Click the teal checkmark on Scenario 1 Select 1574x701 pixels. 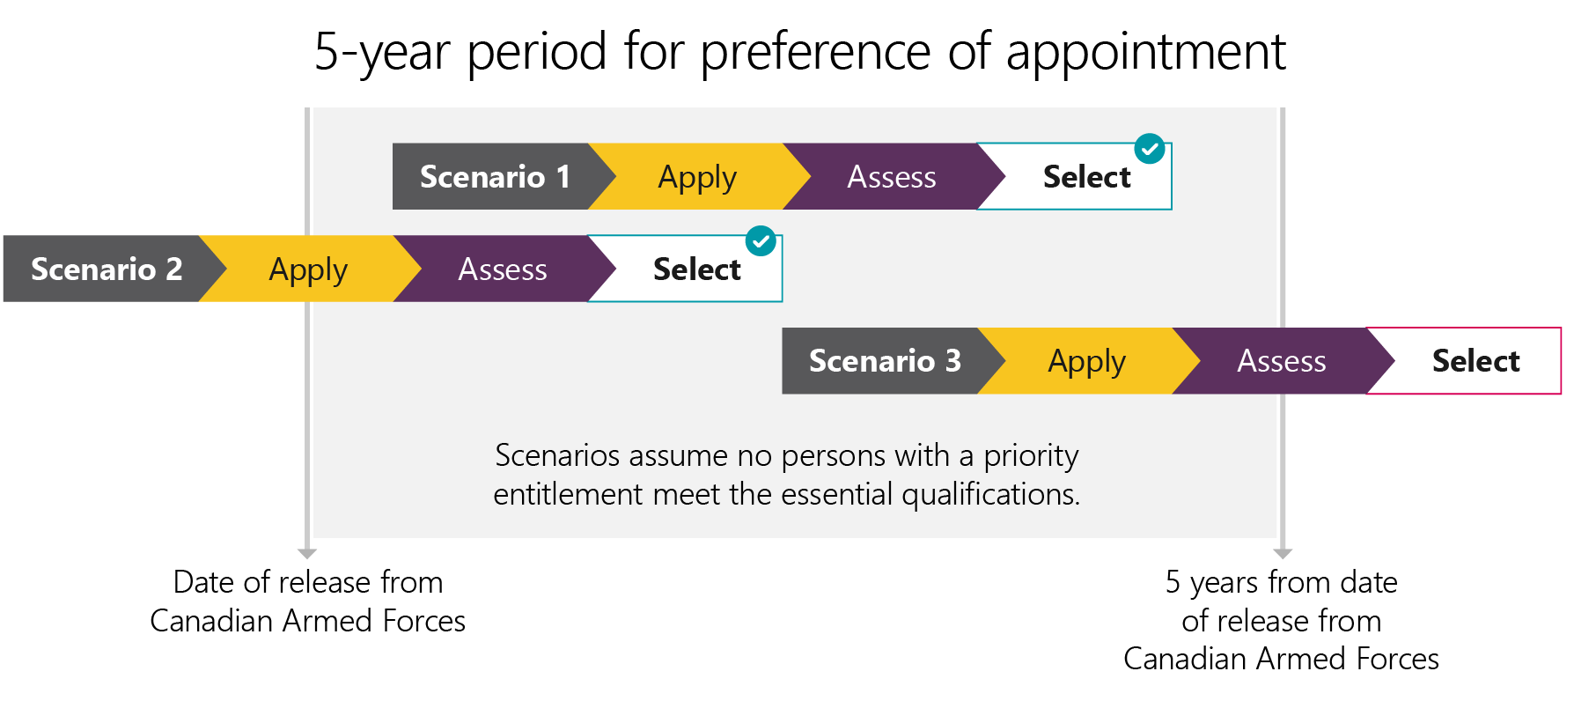click(x=1149, y=150)
